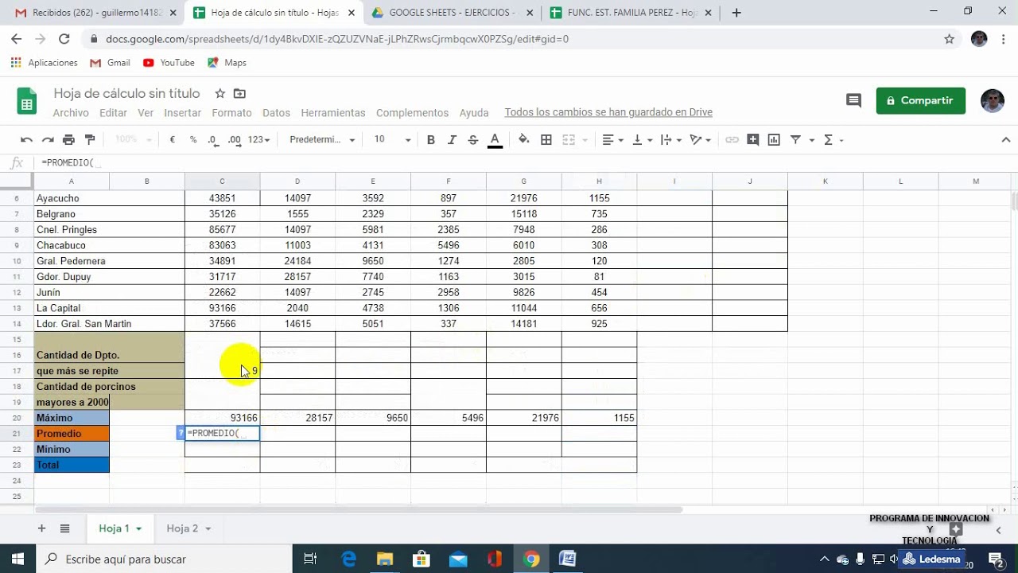Toggle strikethrough formatting
This screenshot has width=1018, height=573.
[473, 140]
